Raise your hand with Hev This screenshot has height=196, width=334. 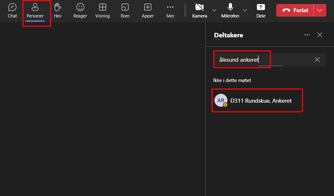click(x=57, y=11)
